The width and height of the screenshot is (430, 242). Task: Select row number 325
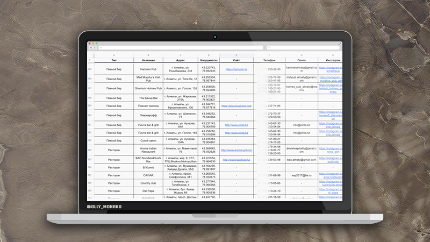pos(90,69)
